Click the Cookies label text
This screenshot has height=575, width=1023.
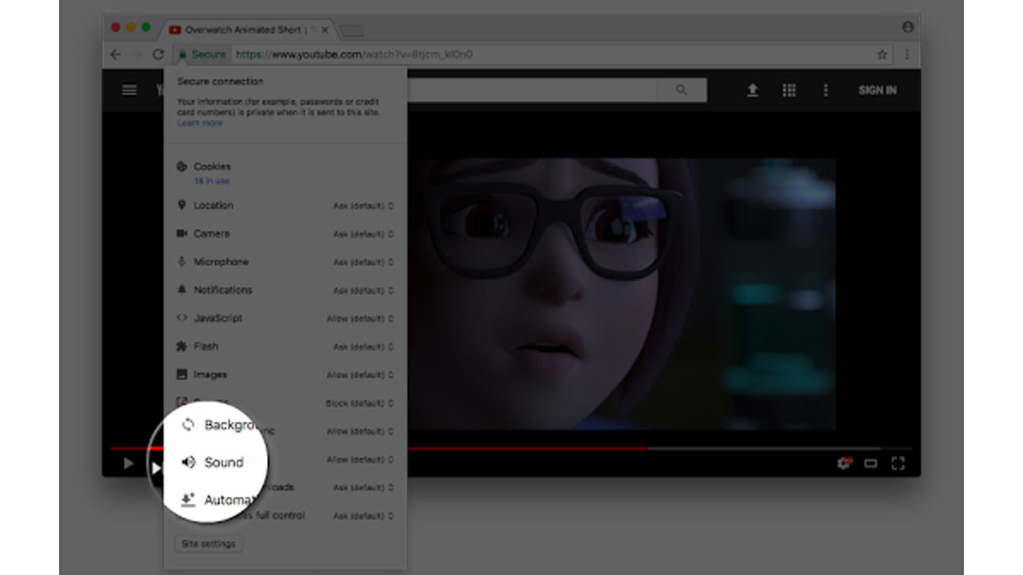[x=212, y=167]
